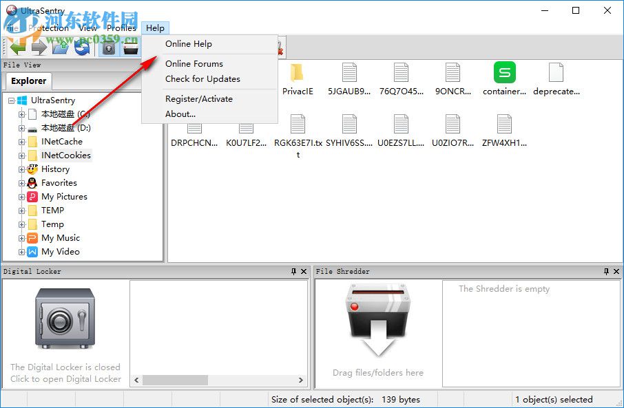Expand the INetCache folder node

22,142
